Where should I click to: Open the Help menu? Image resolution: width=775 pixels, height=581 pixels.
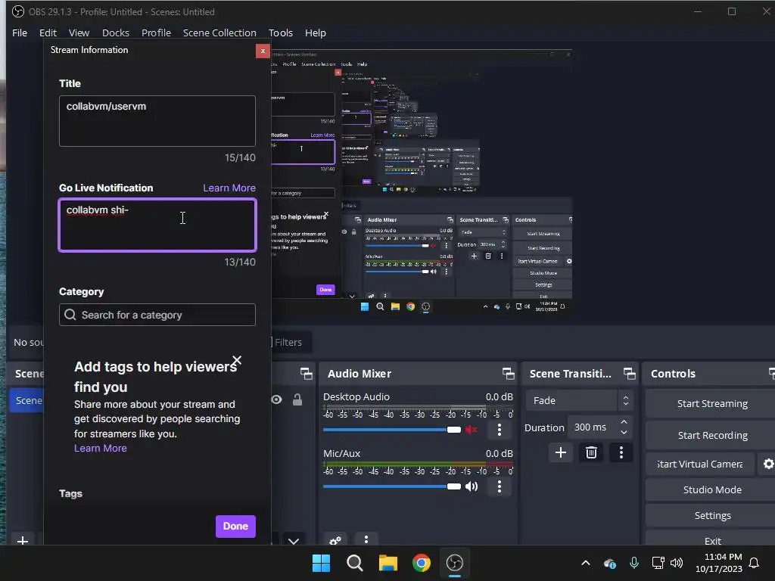pyautogui.click(x=316, y=33)
